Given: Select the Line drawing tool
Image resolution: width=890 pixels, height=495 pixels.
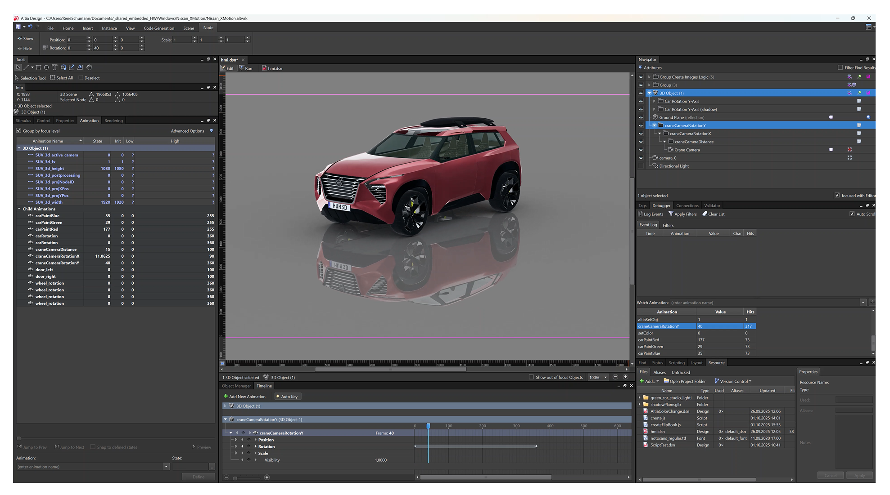Looking at the screenshot, I should [26, 67].
